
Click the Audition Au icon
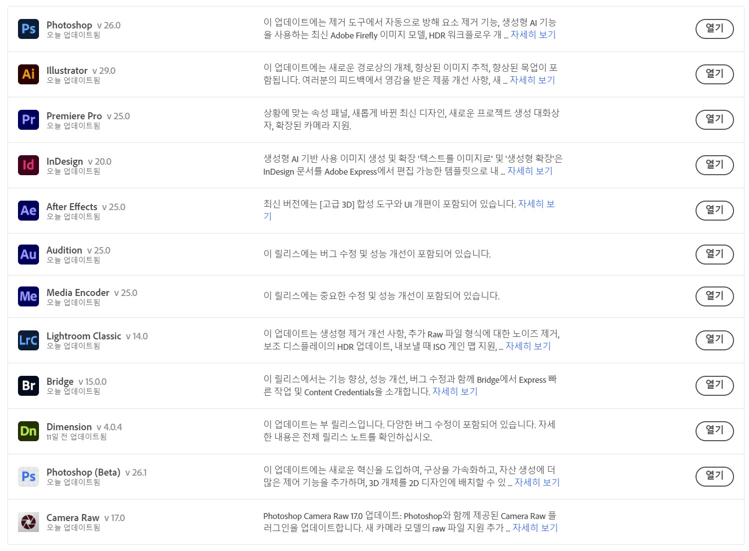28,255
